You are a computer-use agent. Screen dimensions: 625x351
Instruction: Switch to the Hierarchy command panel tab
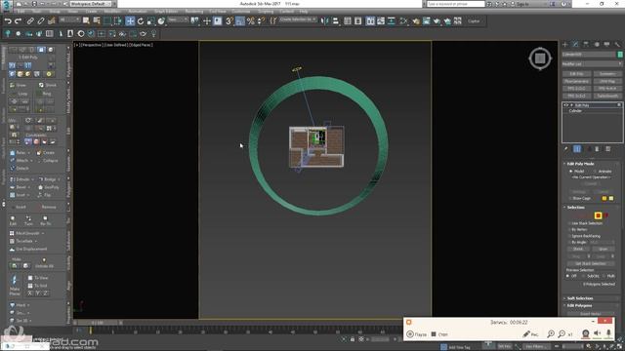[586, 44]
